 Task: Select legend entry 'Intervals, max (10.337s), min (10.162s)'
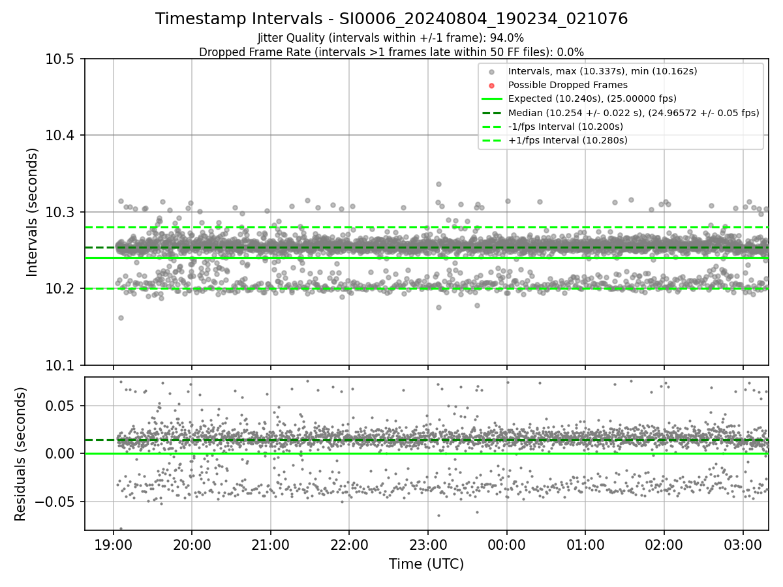pyautogui.click(x=603, y=71)
